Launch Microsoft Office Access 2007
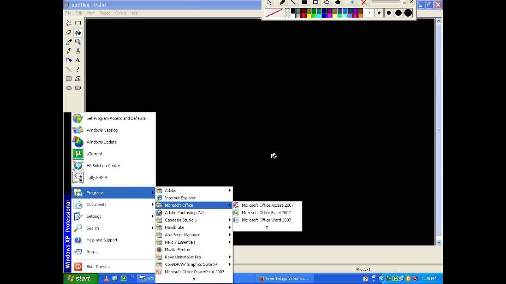 [x=267, y=205]
